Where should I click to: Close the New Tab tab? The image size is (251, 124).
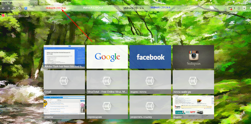[35, 3]
